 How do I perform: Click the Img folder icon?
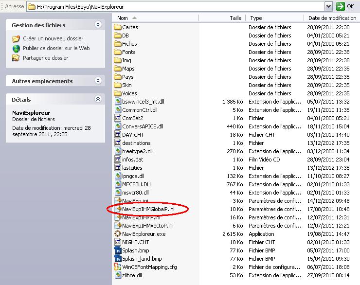118,60
